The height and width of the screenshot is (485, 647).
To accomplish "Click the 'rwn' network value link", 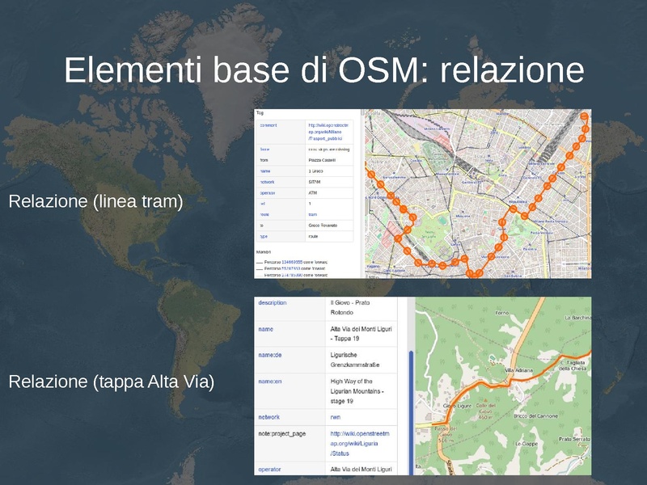I will click(x=336, y=417).
